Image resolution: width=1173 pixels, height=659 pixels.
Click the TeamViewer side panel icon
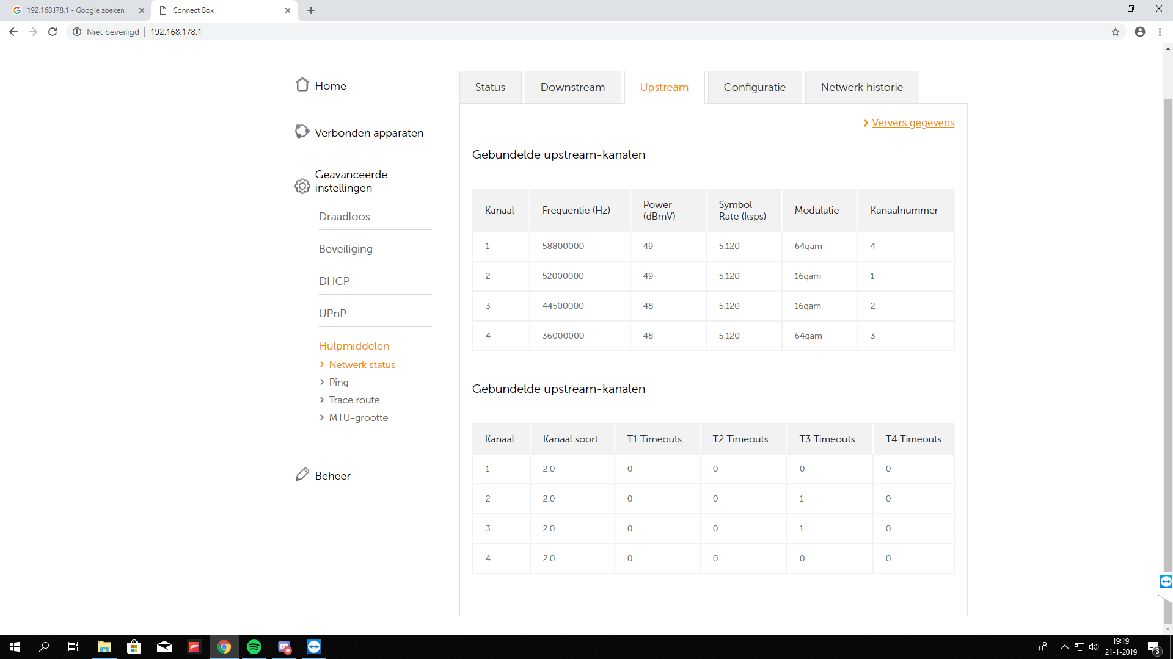click(x=1166, y=582)
